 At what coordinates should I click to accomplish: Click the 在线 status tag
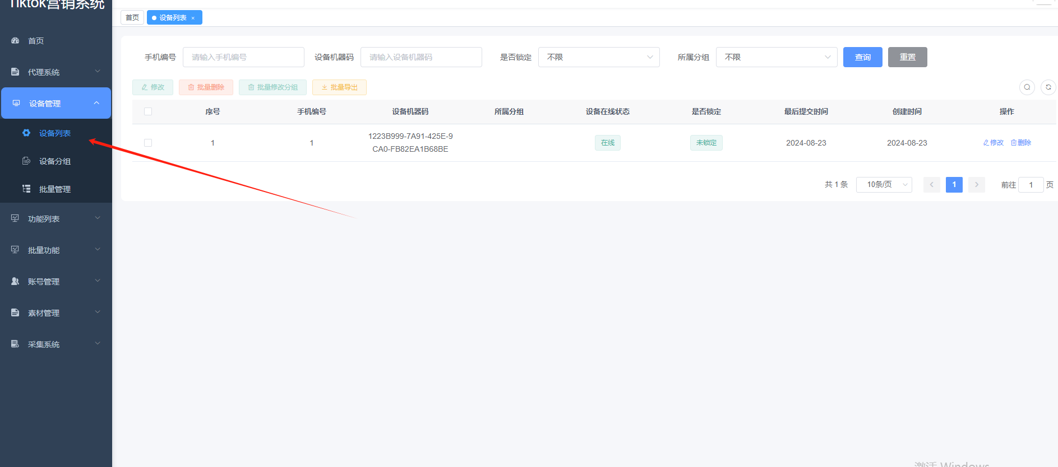point(608,143)
